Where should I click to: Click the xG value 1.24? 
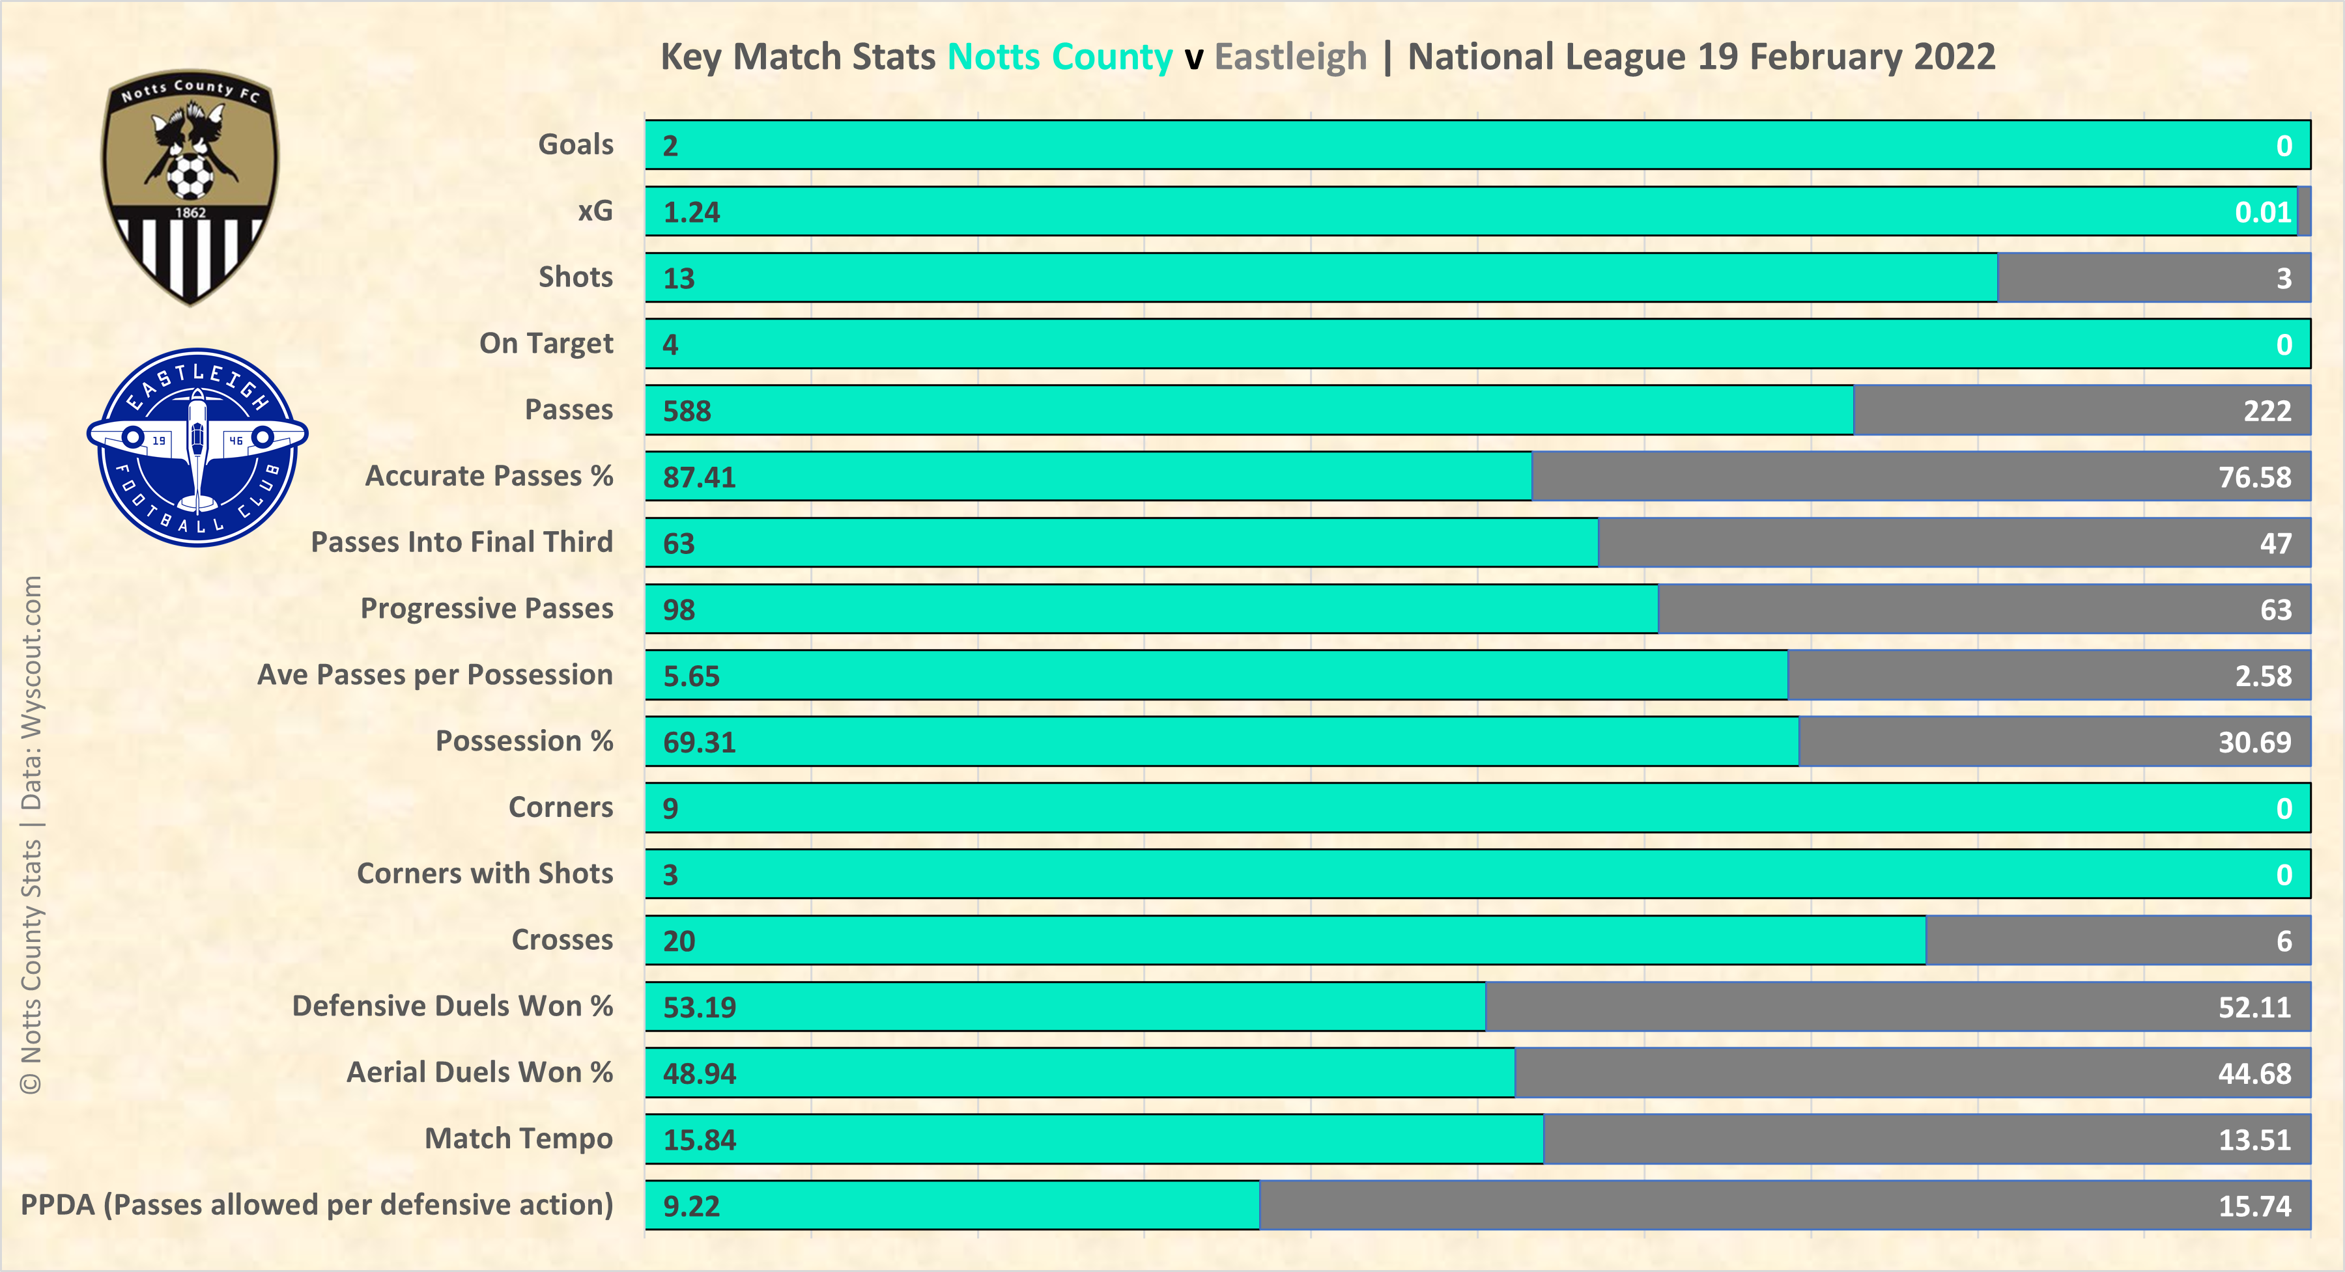point(691,212)
